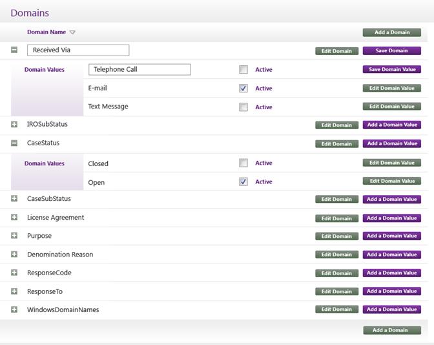Expand the IROSubStatus domain
This screenshot has width=434, height=345.
coord(14,124)
